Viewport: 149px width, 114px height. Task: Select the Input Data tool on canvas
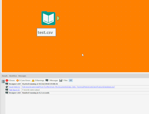click(49, 18)
